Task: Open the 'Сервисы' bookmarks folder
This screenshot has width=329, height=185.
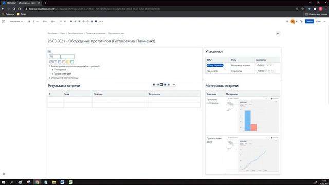Action: coord(8,14)
